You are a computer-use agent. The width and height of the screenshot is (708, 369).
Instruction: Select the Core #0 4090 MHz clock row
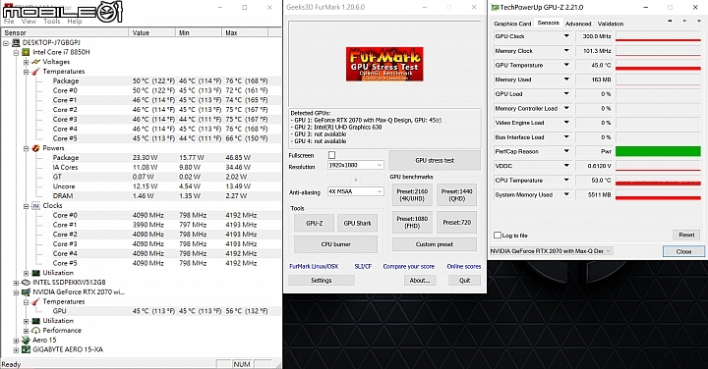tap(159, 215)
